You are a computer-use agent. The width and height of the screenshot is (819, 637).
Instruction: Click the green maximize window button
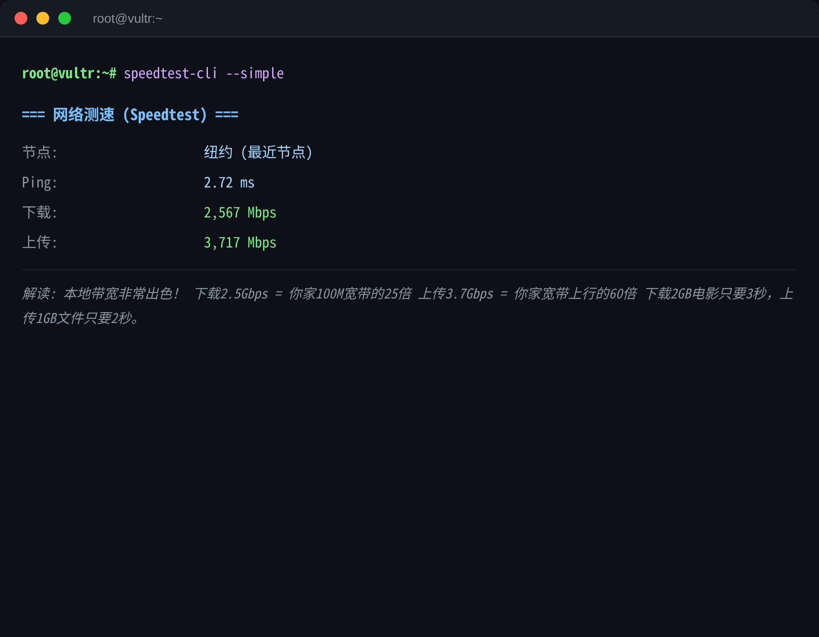pos(65,18)
